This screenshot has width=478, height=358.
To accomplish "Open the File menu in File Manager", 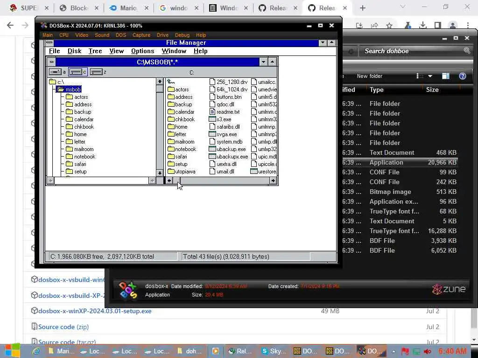I will tap(54, 51).
